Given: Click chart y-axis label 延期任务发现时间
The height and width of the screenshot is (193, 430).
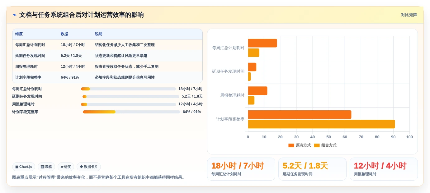Looking at the screenshot, I should [x=228, y=71].
